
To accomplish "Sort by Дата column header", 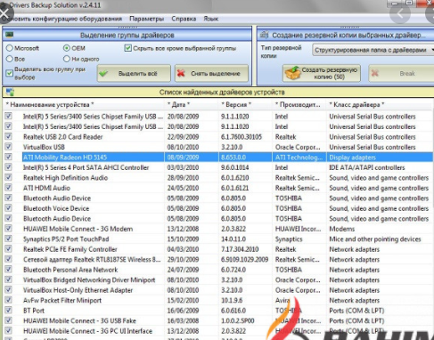I will click(191, 105).
